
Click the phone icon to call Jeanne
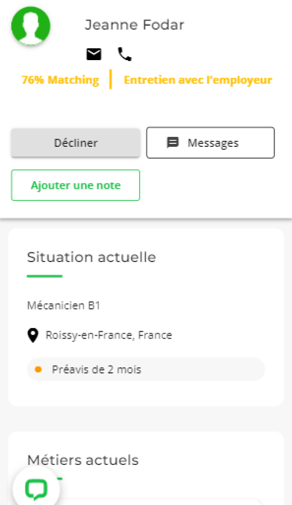[x=124, y=53]
